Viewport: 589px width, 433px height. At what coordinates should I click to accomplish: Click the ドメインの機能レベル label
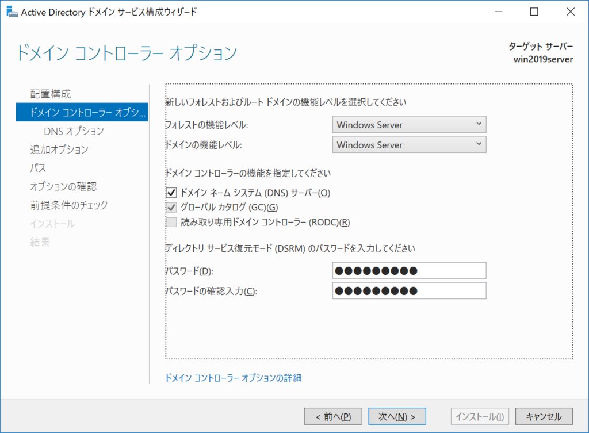(204, 145)
